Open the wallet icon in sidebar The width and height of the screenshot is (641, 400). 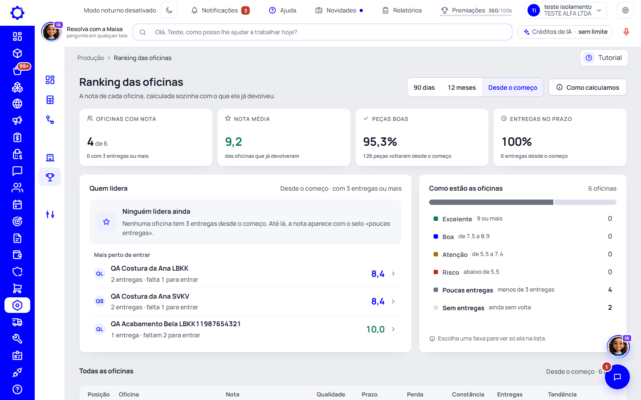[x=17, y=255]
